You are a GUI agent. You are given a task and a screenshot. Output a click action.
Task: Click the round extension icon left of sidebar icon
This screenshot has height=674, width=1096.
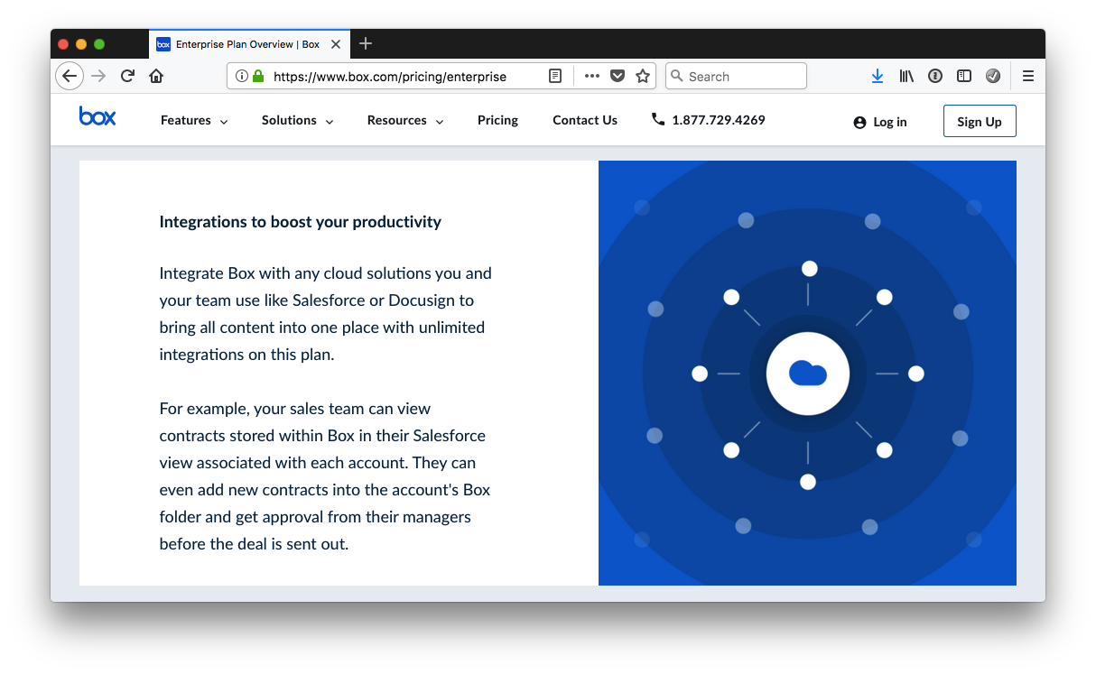pos(935,77)
